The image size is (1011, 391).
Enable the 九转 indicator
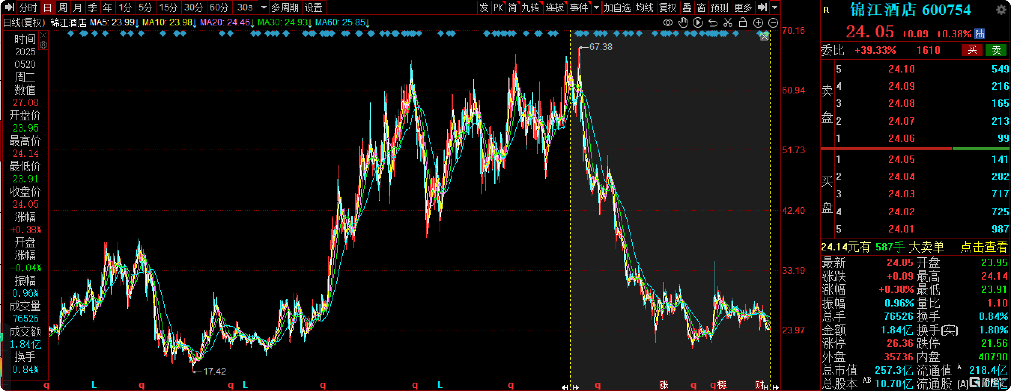point(531,7)
